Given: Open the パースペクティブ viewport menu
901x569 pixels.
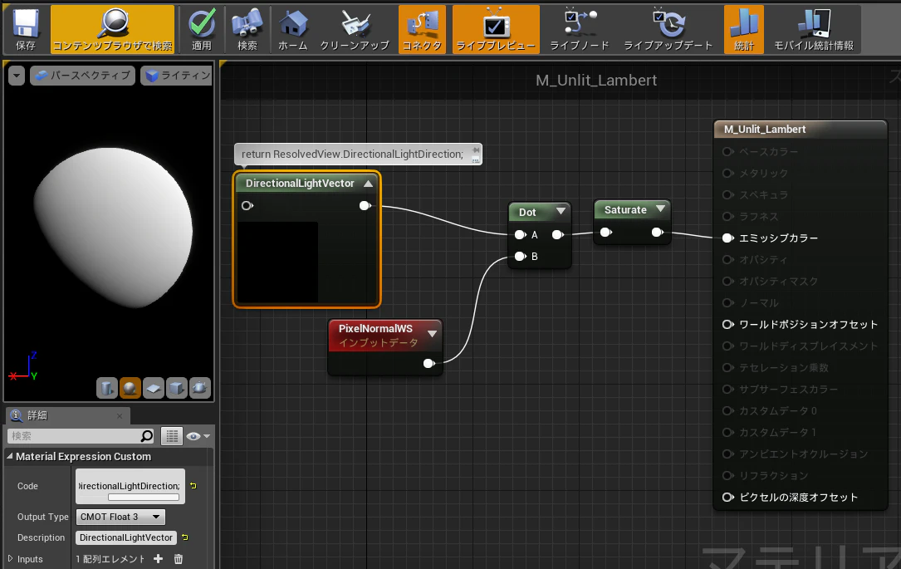Looking at the screenshot, I should (83, 76).
